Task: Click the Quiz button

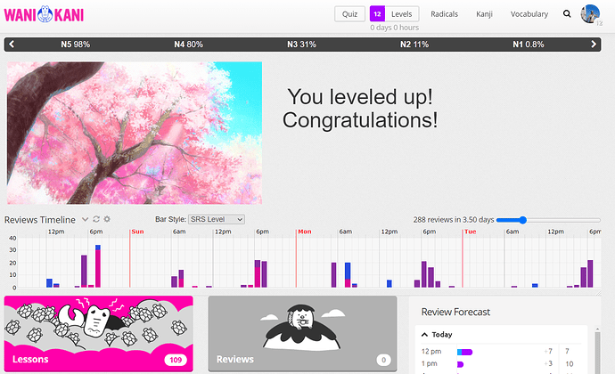Action: 349,14
